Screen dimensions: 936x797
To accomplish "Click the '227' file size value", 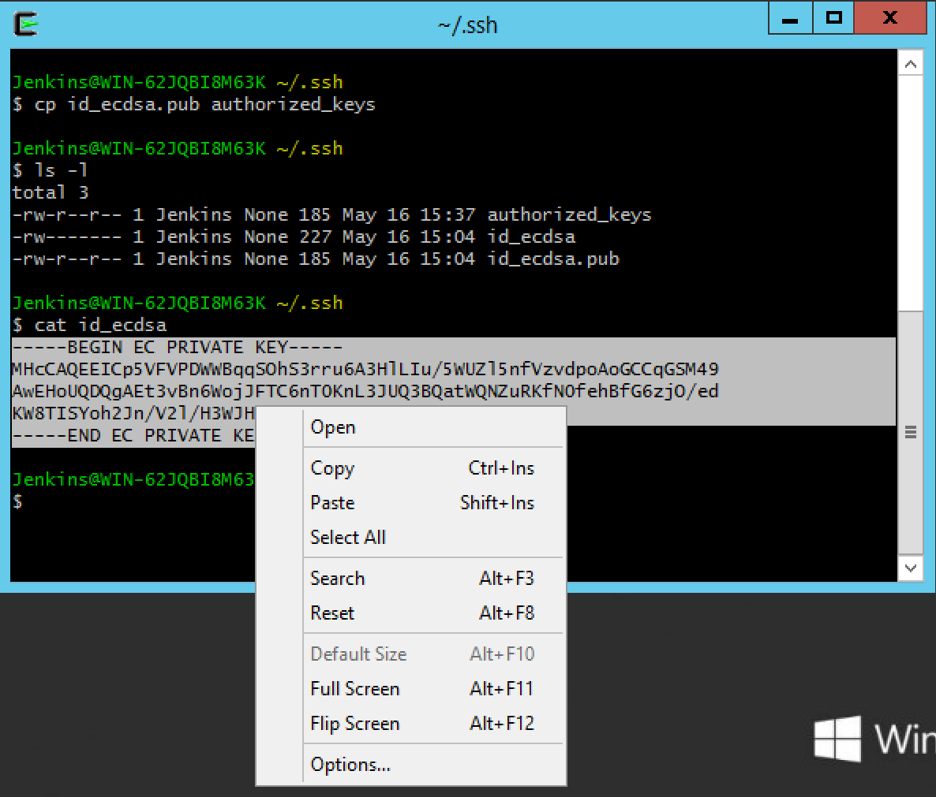I will click(315, 236).
